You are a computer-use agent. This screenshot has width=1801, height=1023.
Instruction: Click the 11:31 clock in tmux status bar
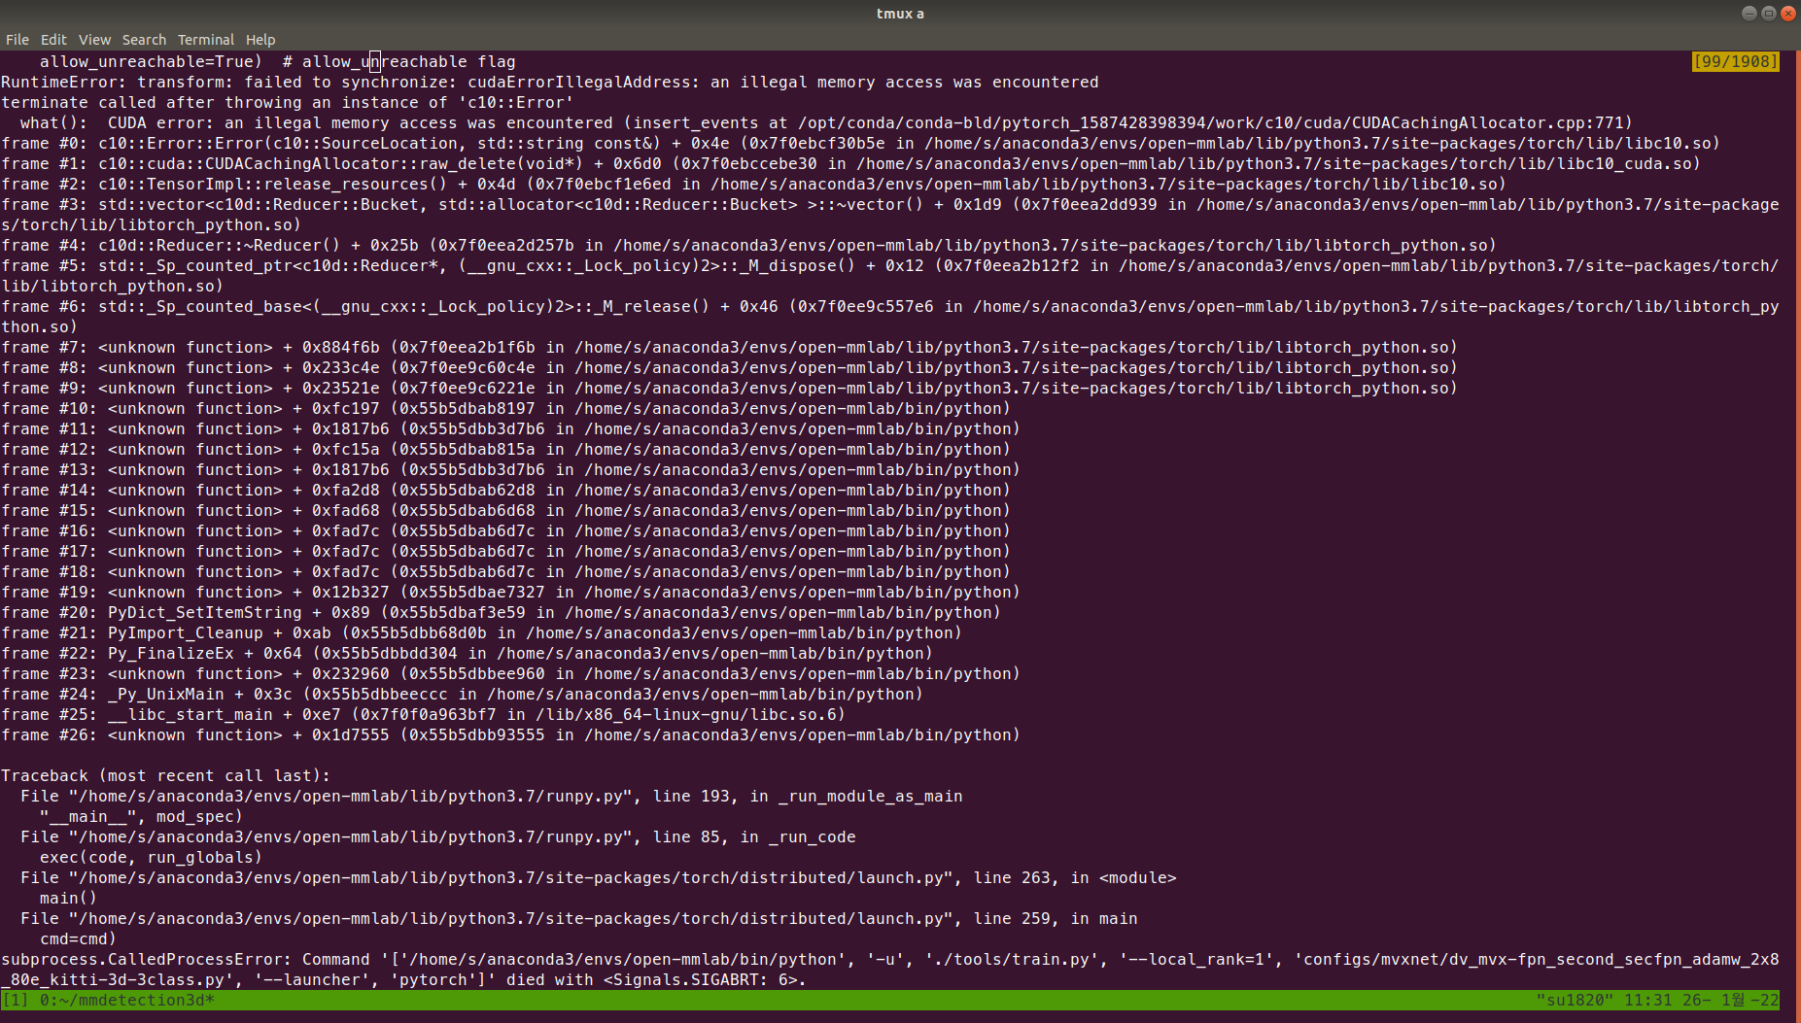tap(1647, 1000)
